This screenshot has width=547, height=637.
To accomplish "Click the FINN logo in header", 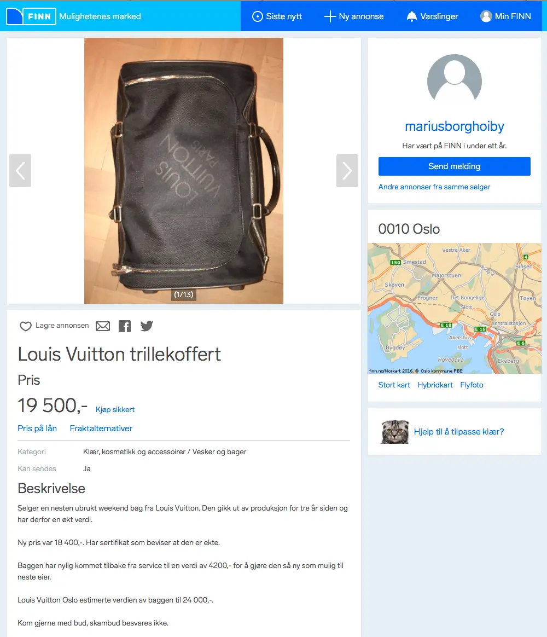I will 31,16.
